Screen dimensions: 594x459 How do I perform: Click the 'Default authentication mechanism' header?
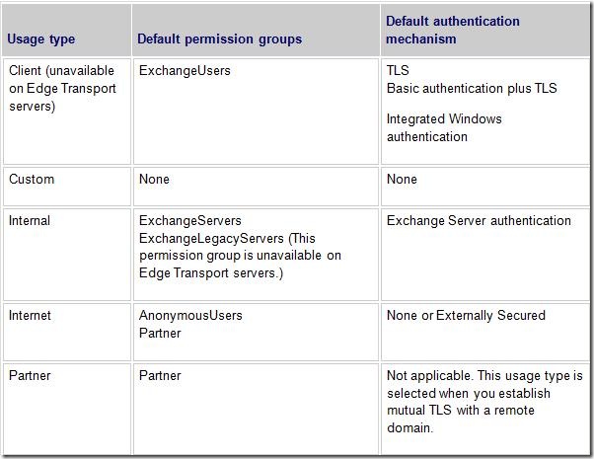(x=452, y=30)
